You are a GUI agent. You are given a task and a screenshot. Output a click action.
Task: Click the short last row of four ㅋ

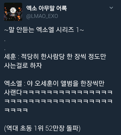pyautogui.click(x=16, y=110)
